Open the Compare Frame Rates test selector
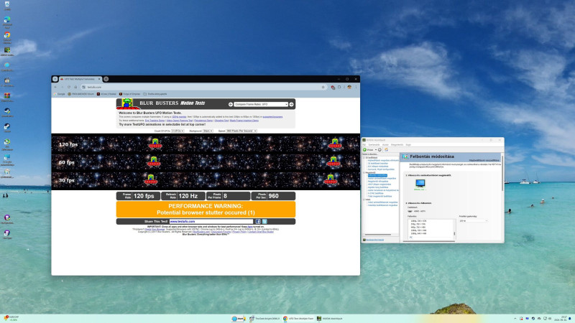 tap(261, 104)
